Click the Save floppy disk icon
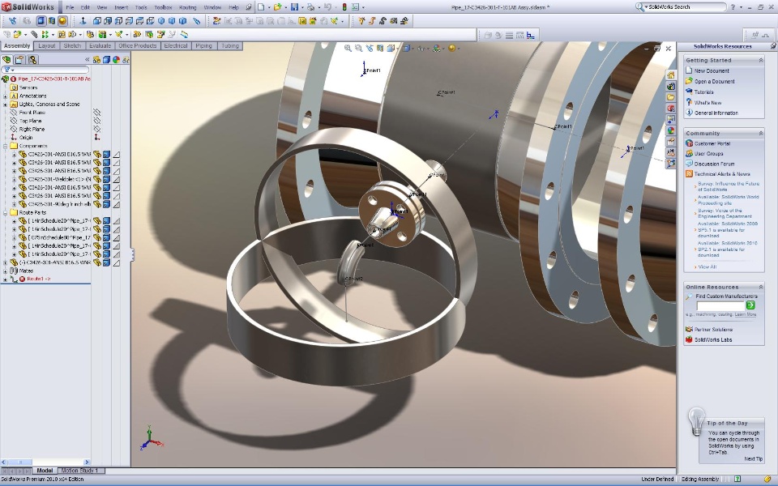Viewport: 778px width, 486px height. (x=294, y=7)
